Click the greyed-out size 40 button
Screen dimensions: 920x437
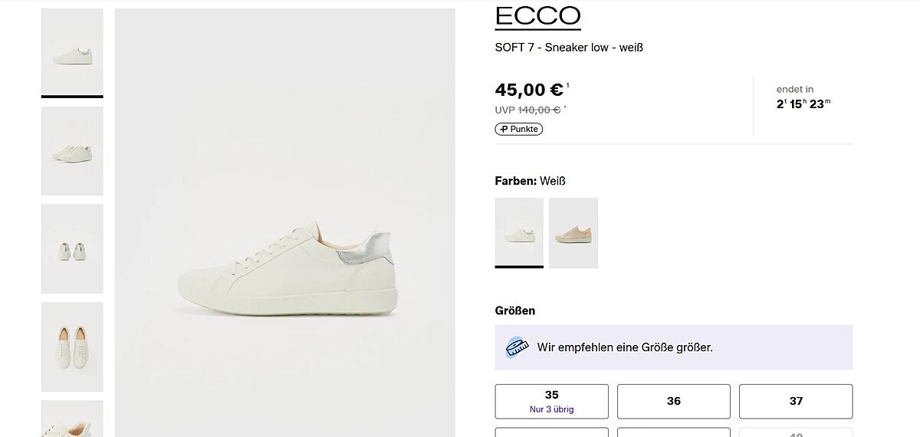(x=796, y=433)
